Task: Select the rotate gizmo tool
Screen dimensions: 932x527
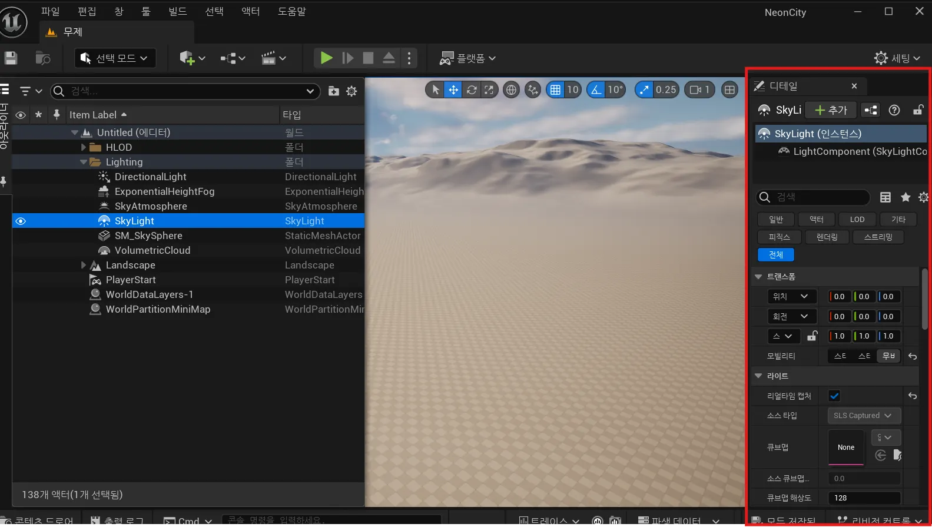Action: pyautogui.click(x=472, y=90)
